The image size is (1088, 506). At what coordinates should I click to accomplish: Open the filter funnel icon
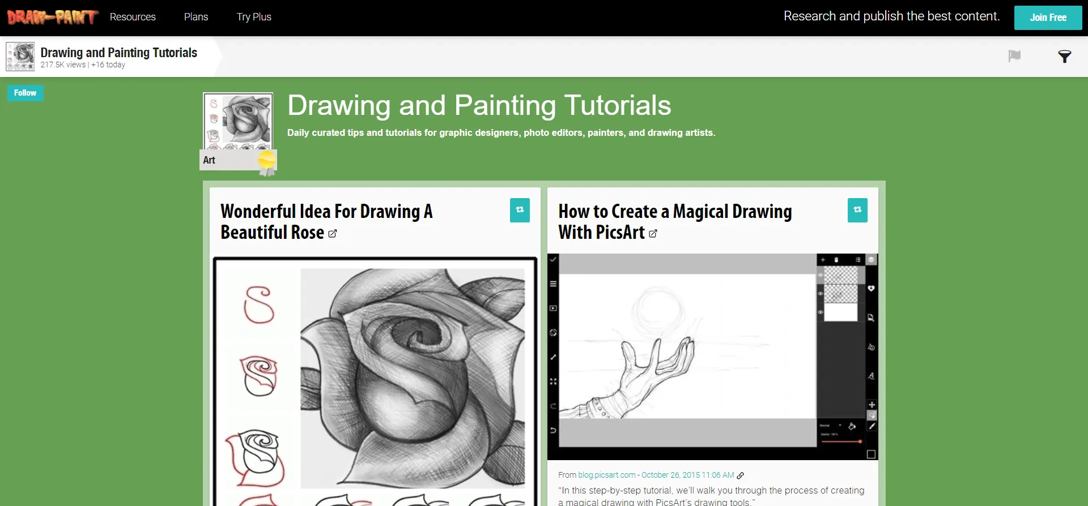(x=1064, y=56)
